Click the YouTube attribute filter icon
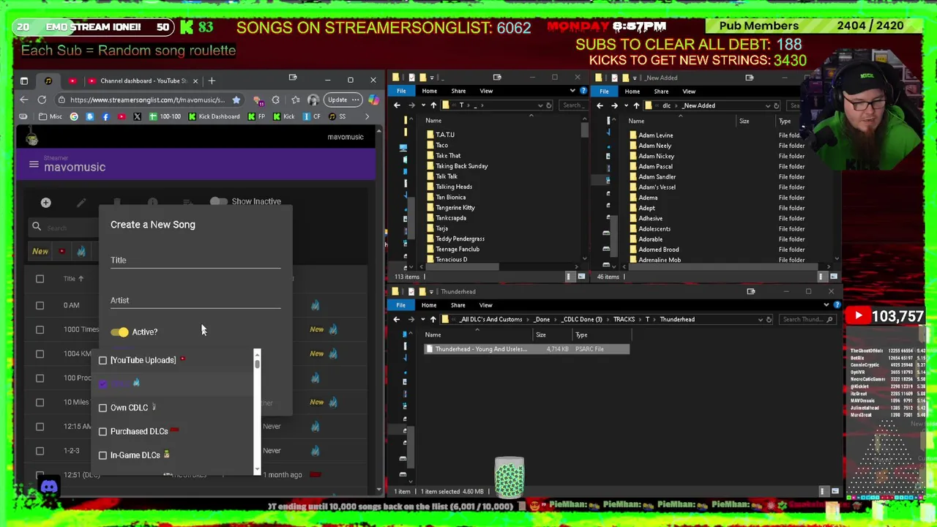 61,251
